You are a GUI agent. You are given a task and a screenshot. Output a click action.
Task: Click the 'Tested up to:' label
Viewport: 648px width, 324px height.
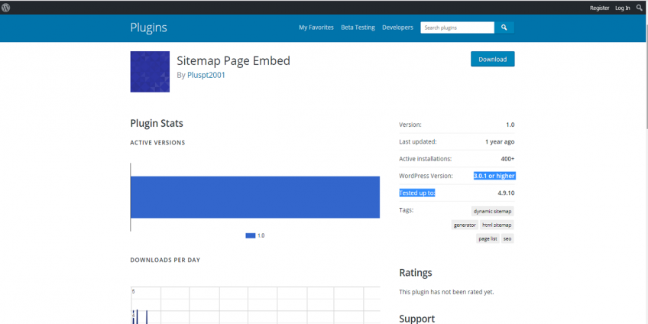(x=417, y=193)
